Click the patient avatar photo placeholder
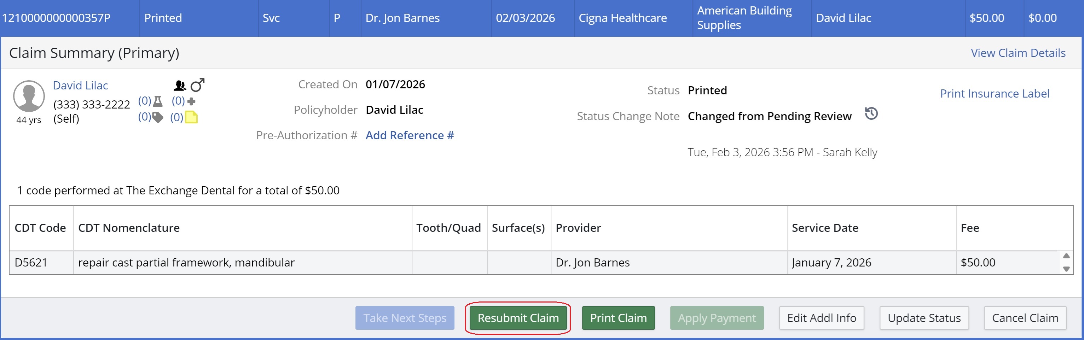Image resolution: width=1084 pixels, height=340 pixels. pyautogui.click(x=29, y=96)
